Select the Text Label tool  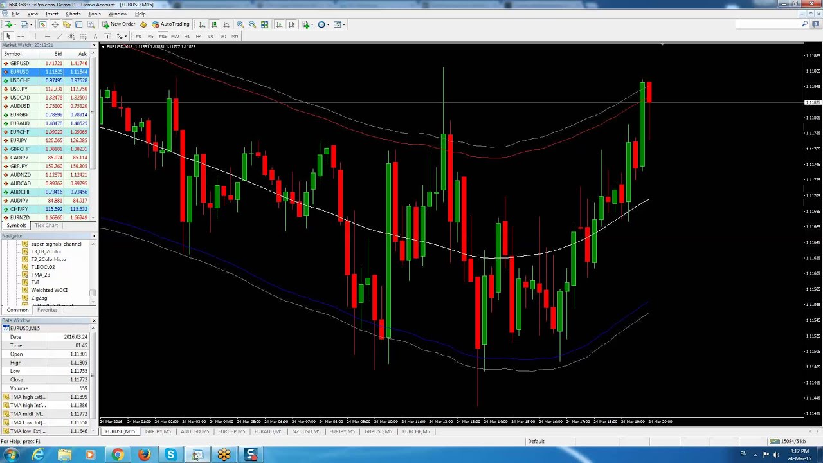(x=107, y=36)
